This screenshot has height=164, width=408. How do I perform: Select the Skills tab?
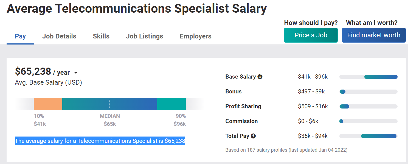pos(101,36)
